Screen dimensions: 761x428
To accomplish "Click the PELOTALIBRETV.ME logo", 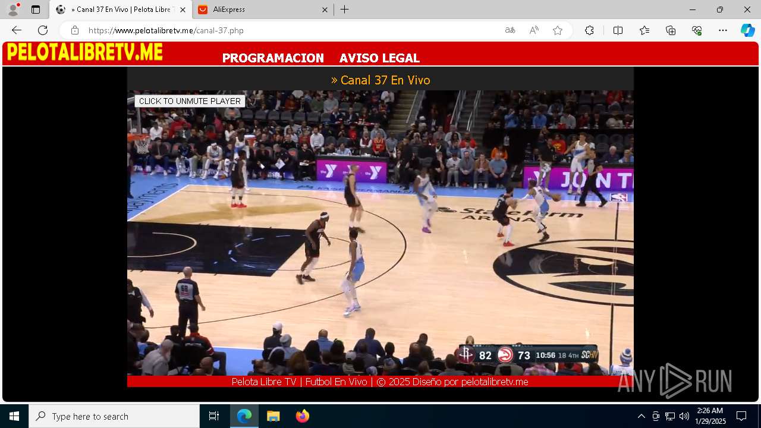I will click(x=84, y=52).
